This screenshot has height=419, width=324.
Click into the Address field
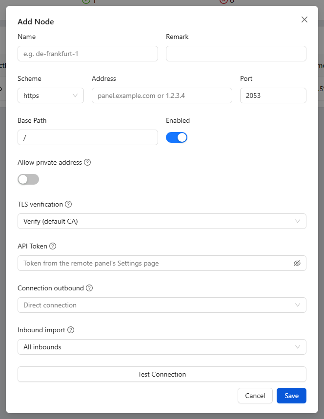click(x=162, y=95)
